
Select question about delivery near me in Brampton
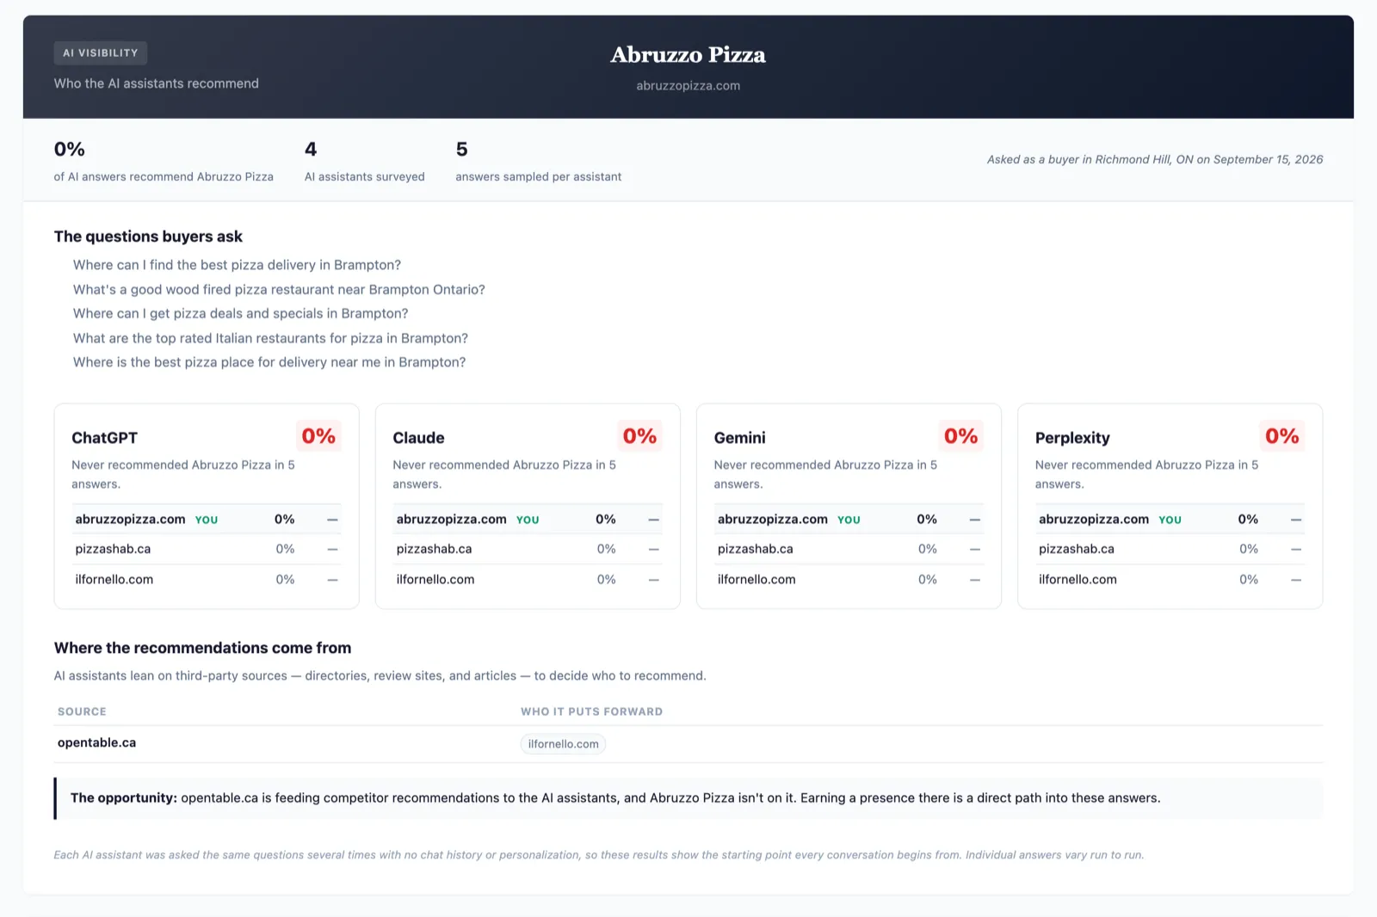(x=269, y=362)
